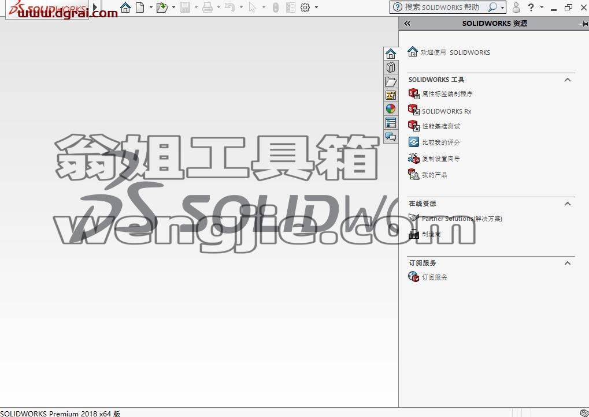Open the View Palette tab
The width and height of the screenshot is (589, 417).
pos(391,95)
